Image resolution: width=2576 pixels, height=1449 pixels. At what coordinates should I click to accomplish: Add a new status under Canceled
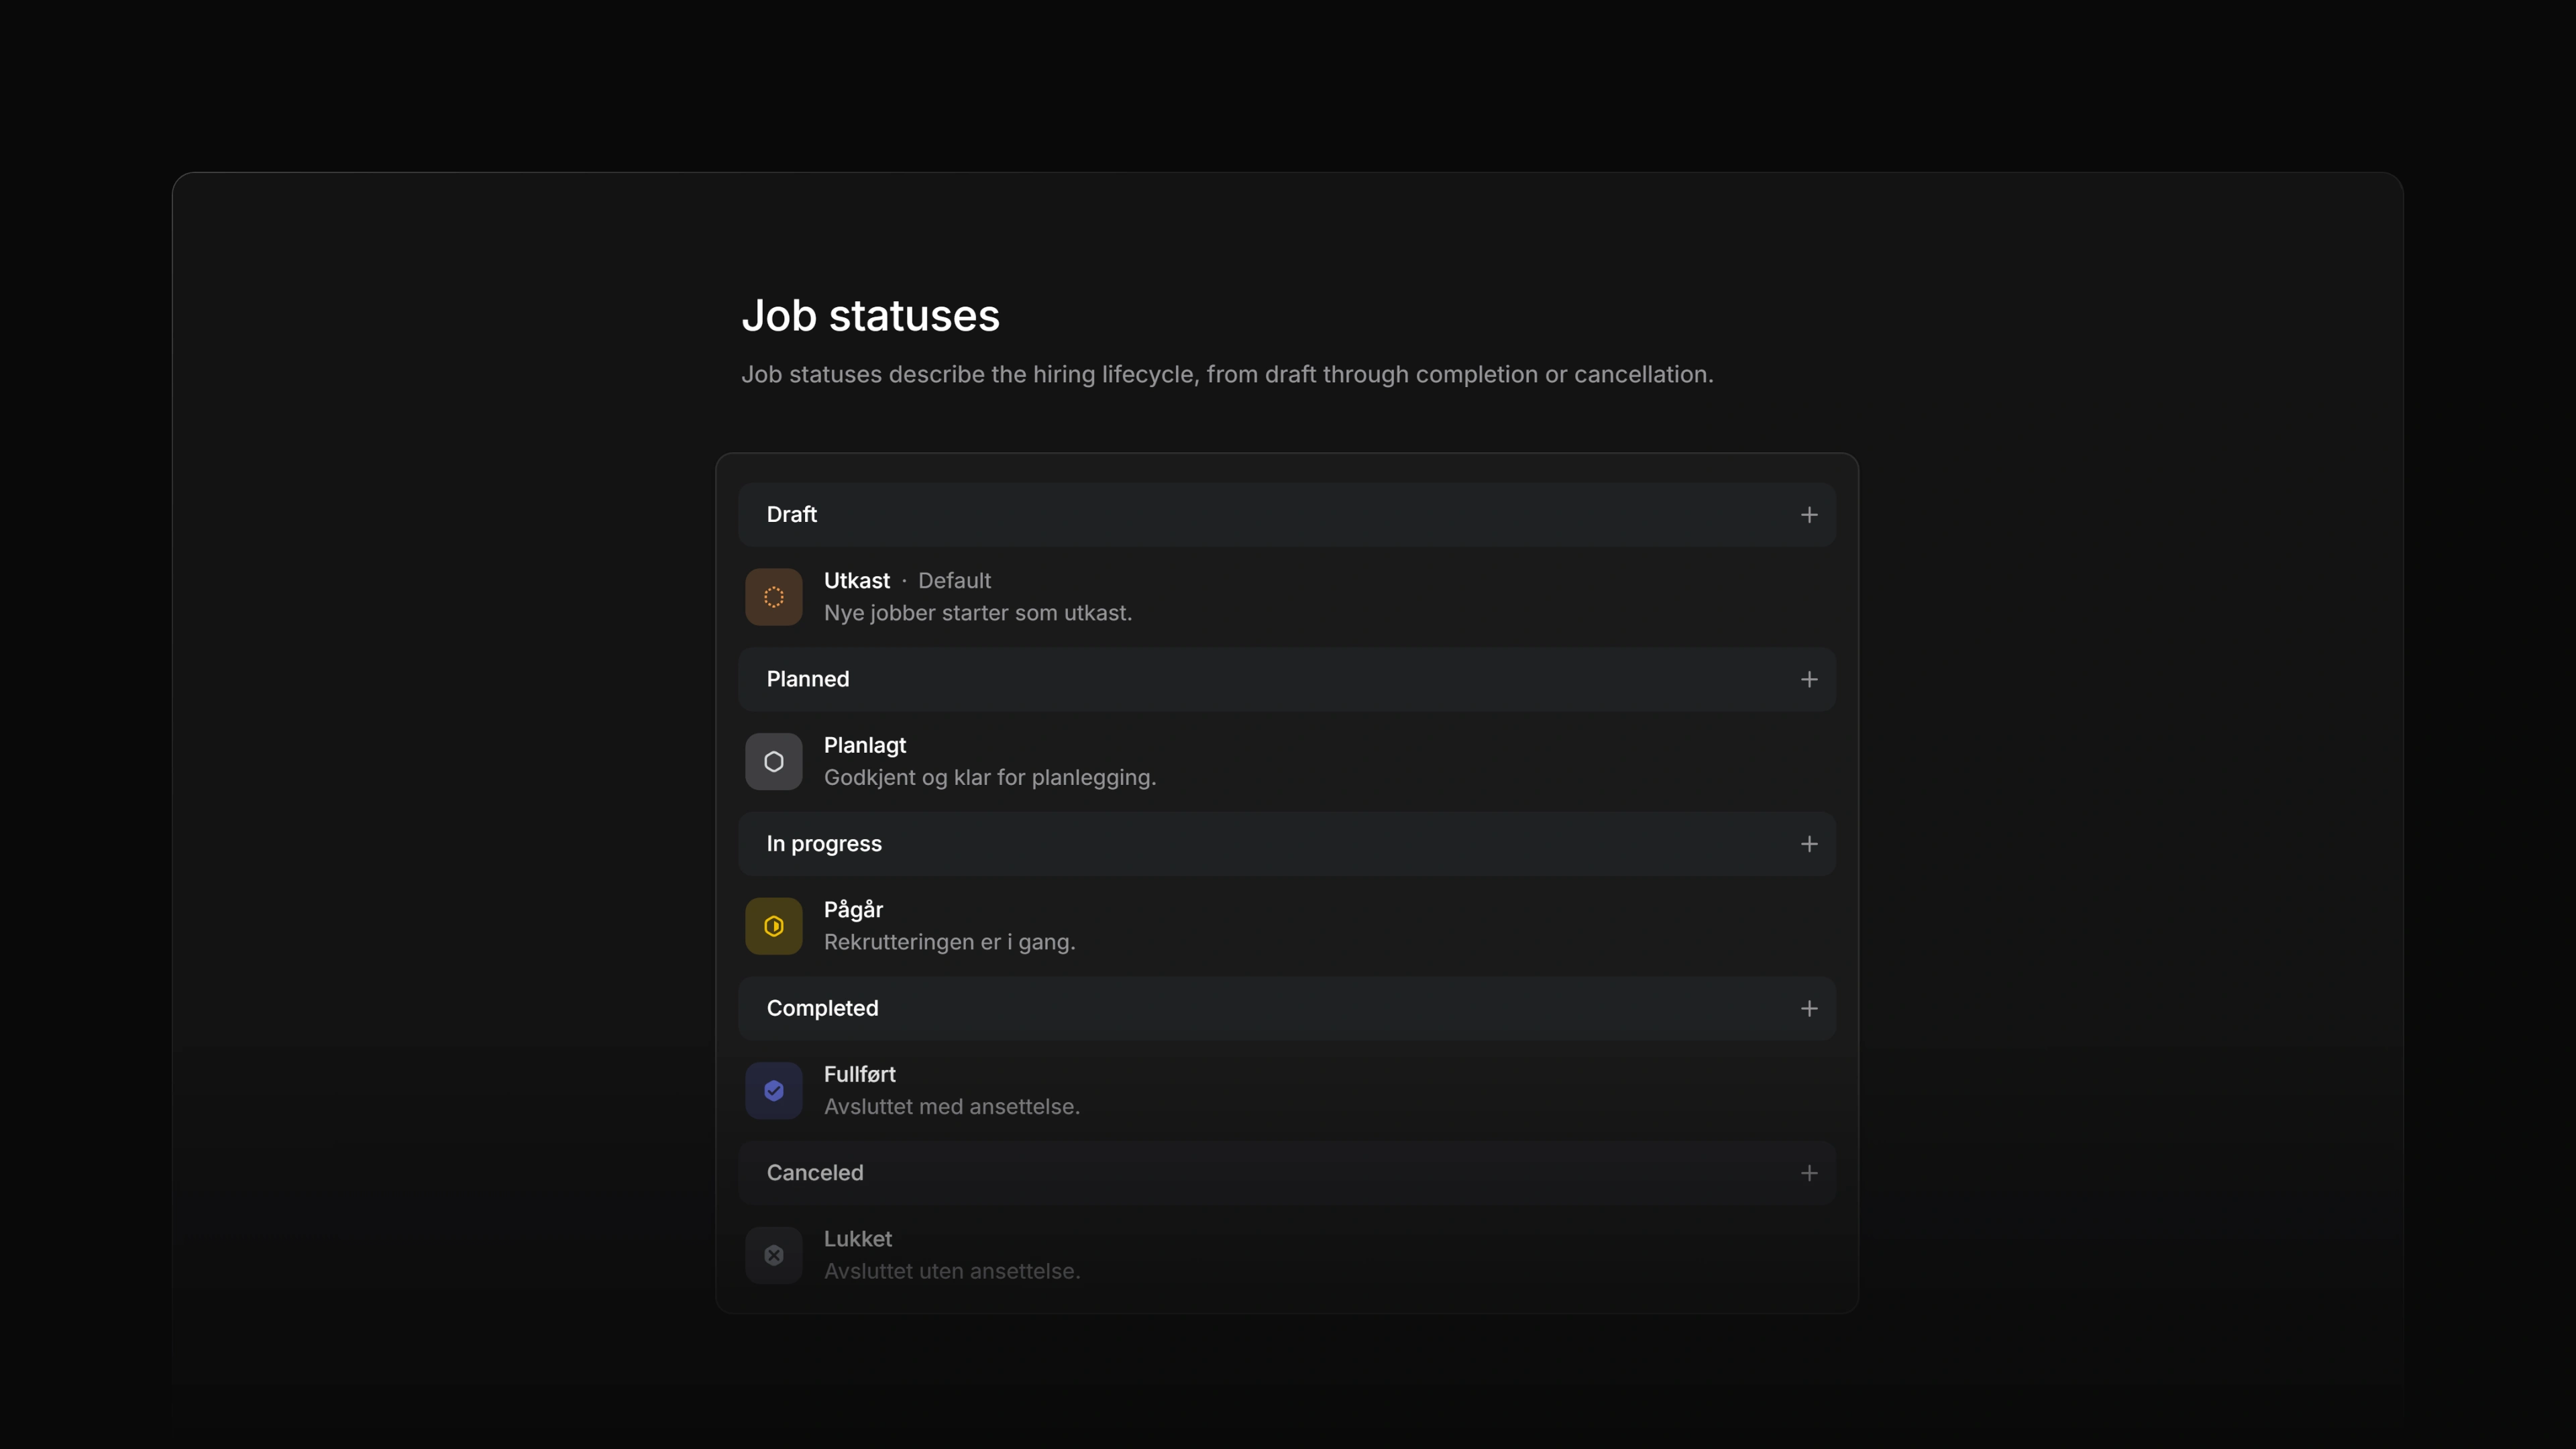[1809, 1173]
